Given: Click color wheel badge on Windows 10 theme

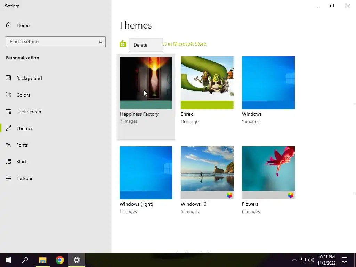Looking at the screenshot, I should click(229, 195).
